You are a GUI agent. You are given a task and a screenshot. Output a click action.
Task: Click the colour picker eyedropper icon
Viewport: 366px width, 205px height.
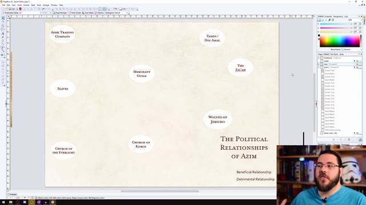329,20
